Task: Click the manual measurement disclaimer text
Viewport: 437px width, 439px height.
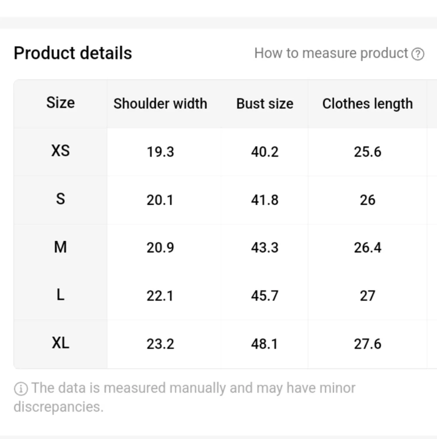Action: (x=185, y=397)
